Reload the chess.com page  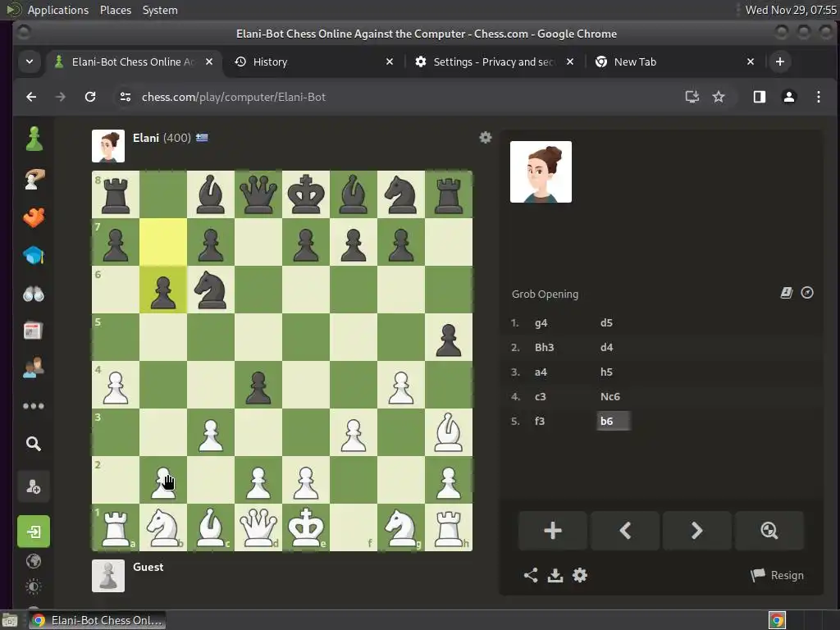tap(90, 97)
